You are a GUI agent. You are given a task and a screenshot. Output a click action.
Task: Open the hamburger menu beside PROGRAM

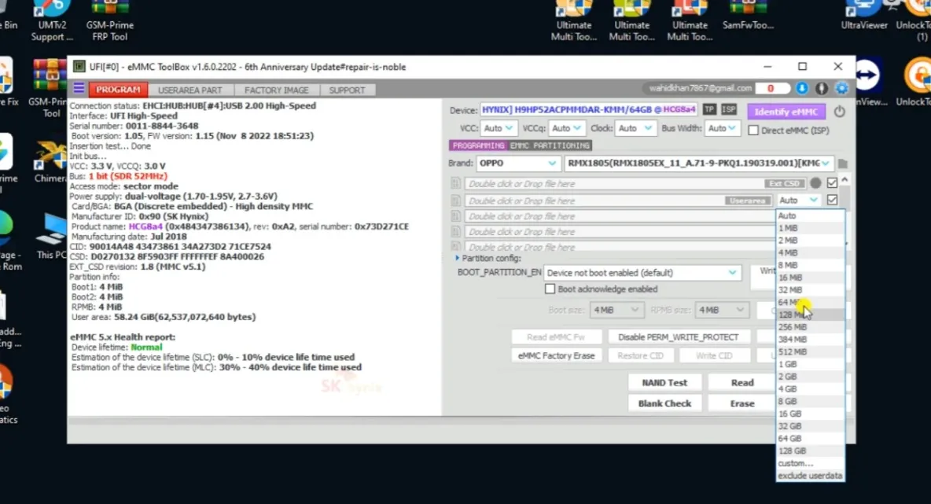(79, 89)
